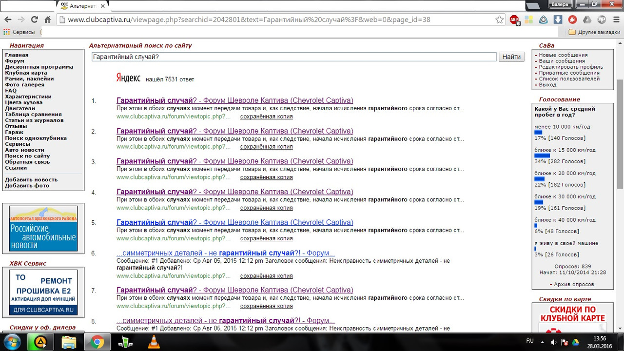Open Поиск по сайту in the navigation menu
The height and width of the screenshot is (351, 624).
coord(27,156)
